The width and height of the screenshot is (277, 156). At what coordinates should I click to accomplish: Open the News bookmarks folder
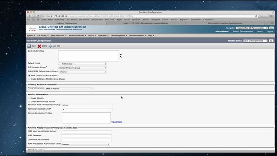(174, 19)
